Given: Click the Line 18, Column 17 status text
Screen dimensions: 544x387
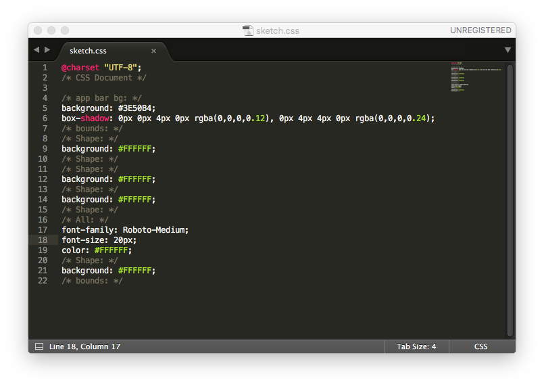Looking at the screenshot, I should [x=85, y=346].
